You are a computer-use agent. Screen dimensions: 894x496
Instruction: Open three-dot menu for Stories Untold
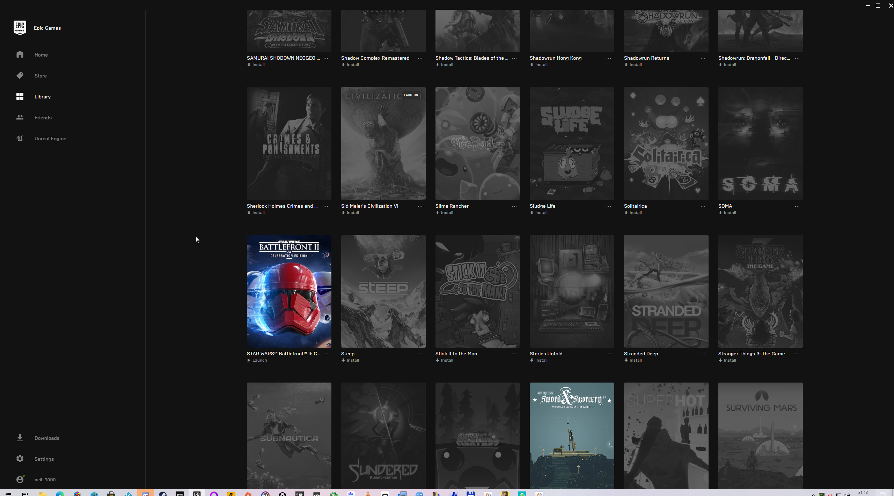609,354
